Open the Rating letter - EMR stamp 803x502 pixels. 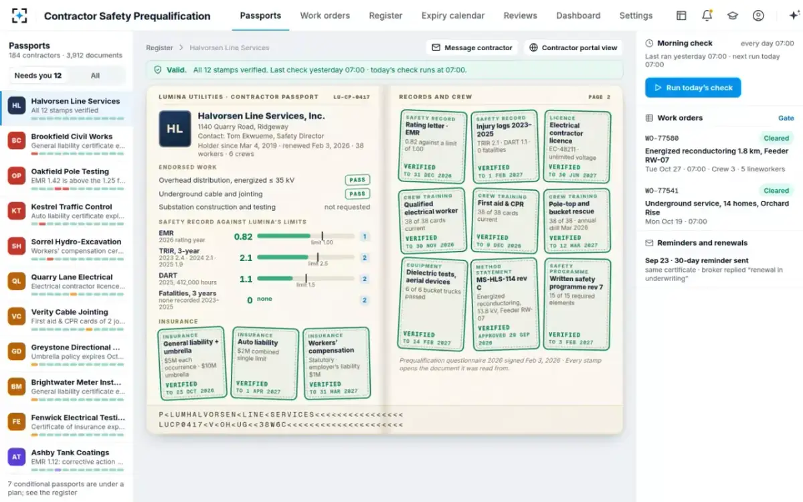point(433,146)
